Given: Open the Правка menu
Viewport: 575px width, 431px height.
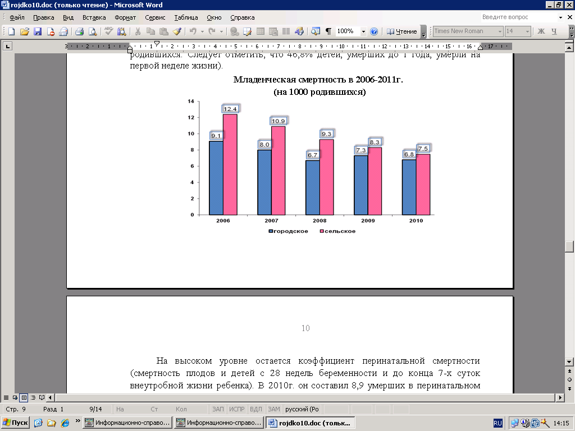Looking at the screenshot, I should [44, 17].
